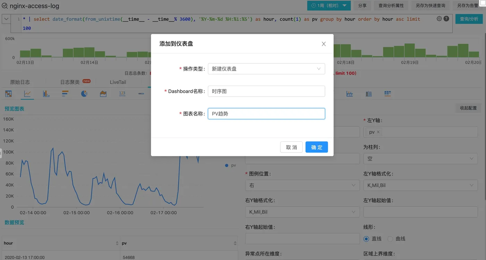Select the bar-gauge chart icon after box plot

tap(369, 94)
